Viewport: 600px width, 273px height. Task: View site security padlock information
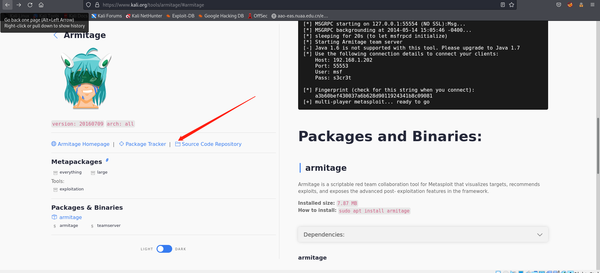pos(97,5)
